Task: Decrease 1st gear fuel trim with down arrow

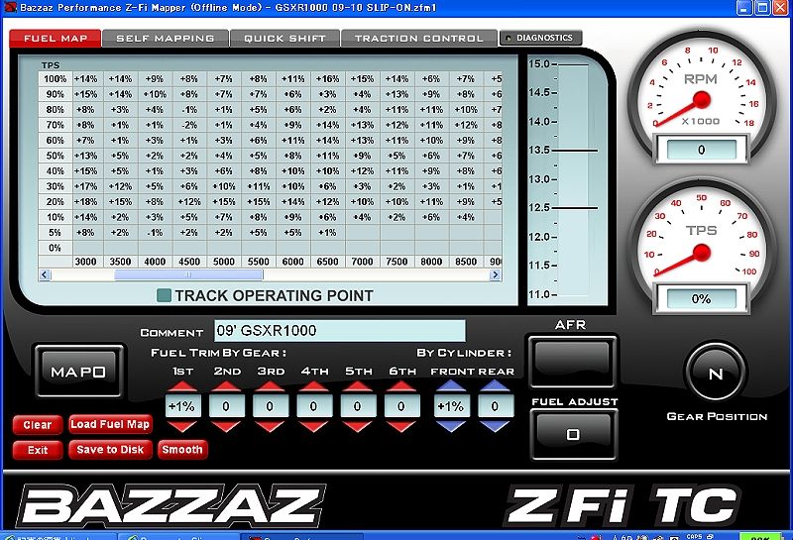Action: click(x=182, y=426)
